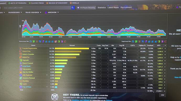Image resolution: width=181 pixels, height=101 pixels.
Task: Sort table by Name column header
Action: (x=33, y=45)
